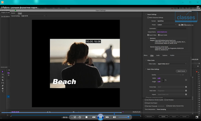The width and height of the screenshot is (201, 121).
Task: Toggle the Frame Rate match source checkbox
Action: tap(186, 87)
